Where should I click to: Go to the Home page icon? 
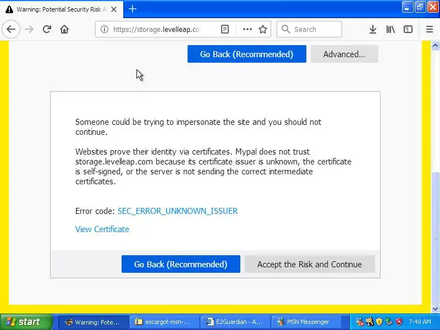[x=64, y=29]
